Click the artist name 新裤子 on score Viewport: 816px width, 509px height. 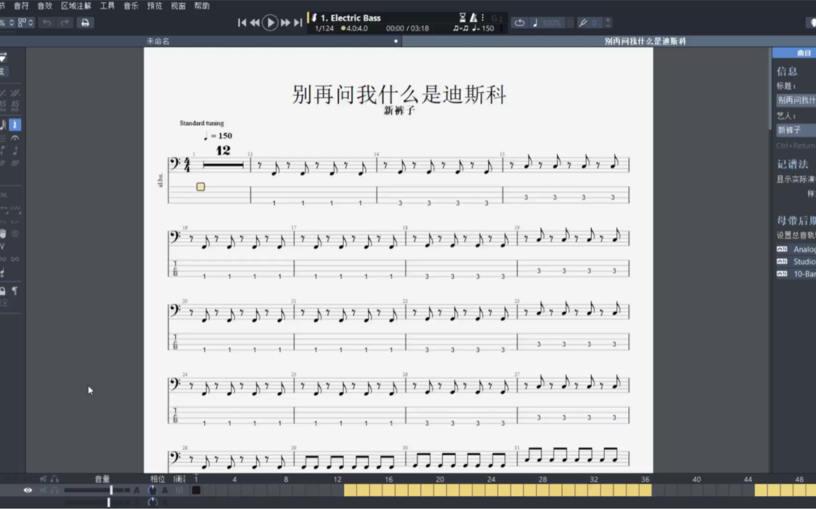point(399,110)
